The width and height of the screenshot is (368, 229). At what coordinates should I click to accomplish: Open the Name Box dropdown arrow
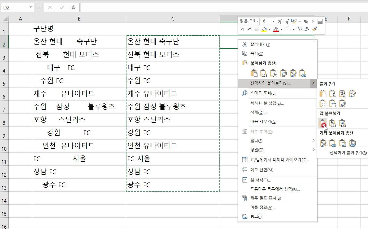pyautogui.click(x=31, y=7)
